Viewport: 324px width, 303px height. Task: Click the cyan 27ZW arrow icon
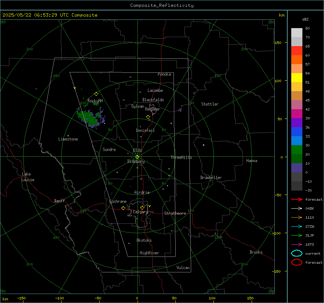(x=297, y=227)
